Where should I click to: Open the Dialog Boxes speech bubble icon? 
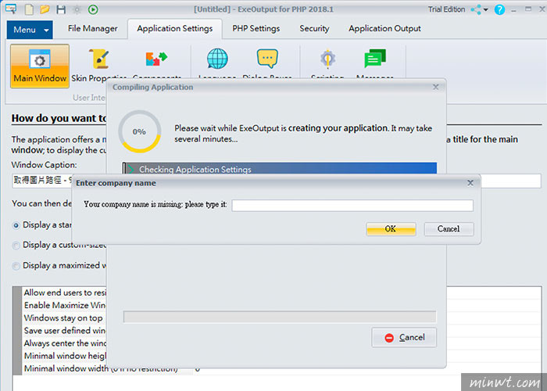[x=267, y=59]
